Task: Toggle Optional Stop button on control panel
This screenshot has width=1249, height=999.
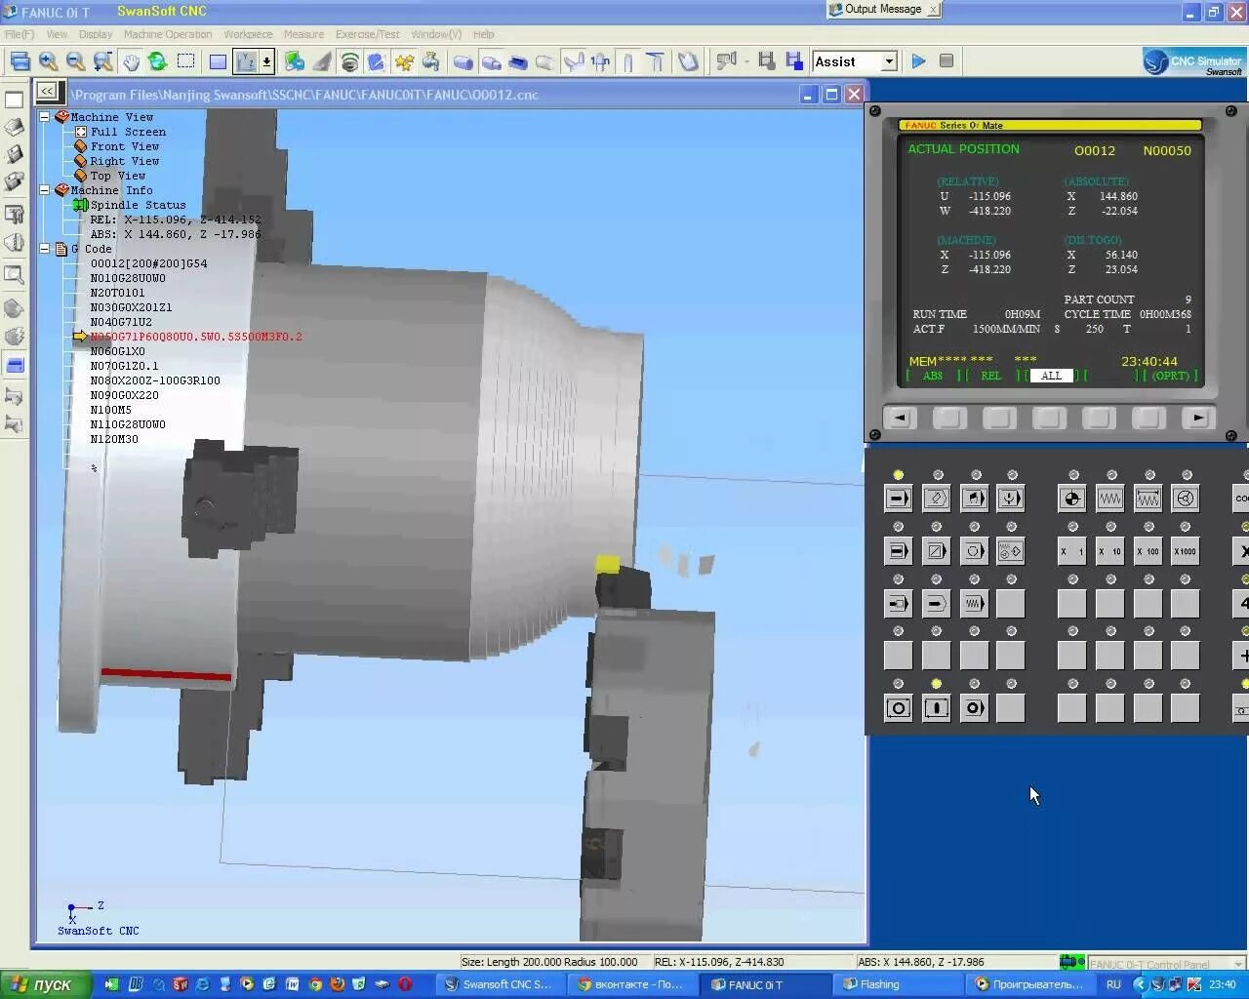Action: coord(974,551)
